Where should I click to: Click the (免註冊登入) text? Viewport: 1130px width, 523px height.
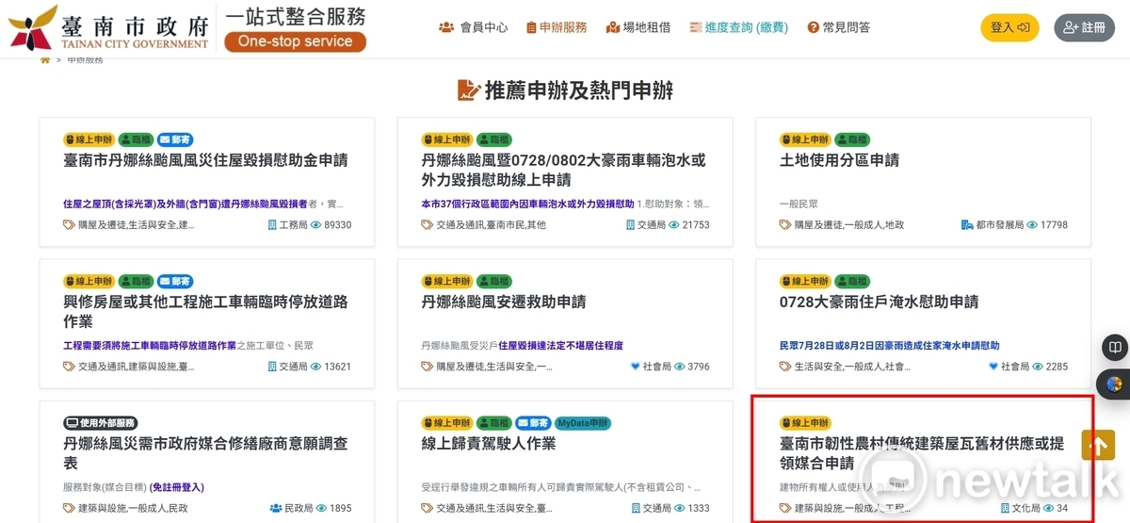click(177, 487)
